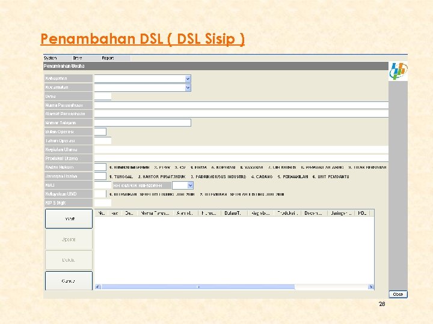Open the Entry menu

click(78, 58)
